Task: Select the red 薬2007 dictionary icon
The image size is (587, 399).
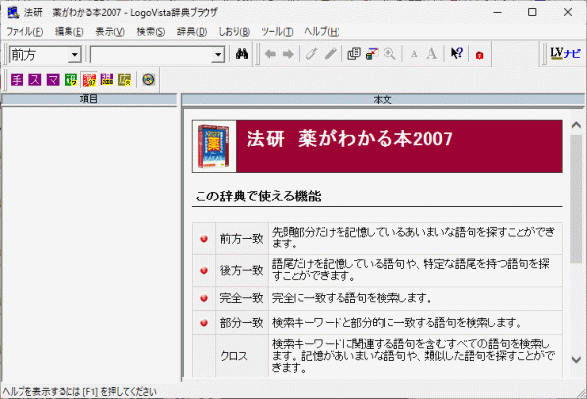Action: coord(89,80)
